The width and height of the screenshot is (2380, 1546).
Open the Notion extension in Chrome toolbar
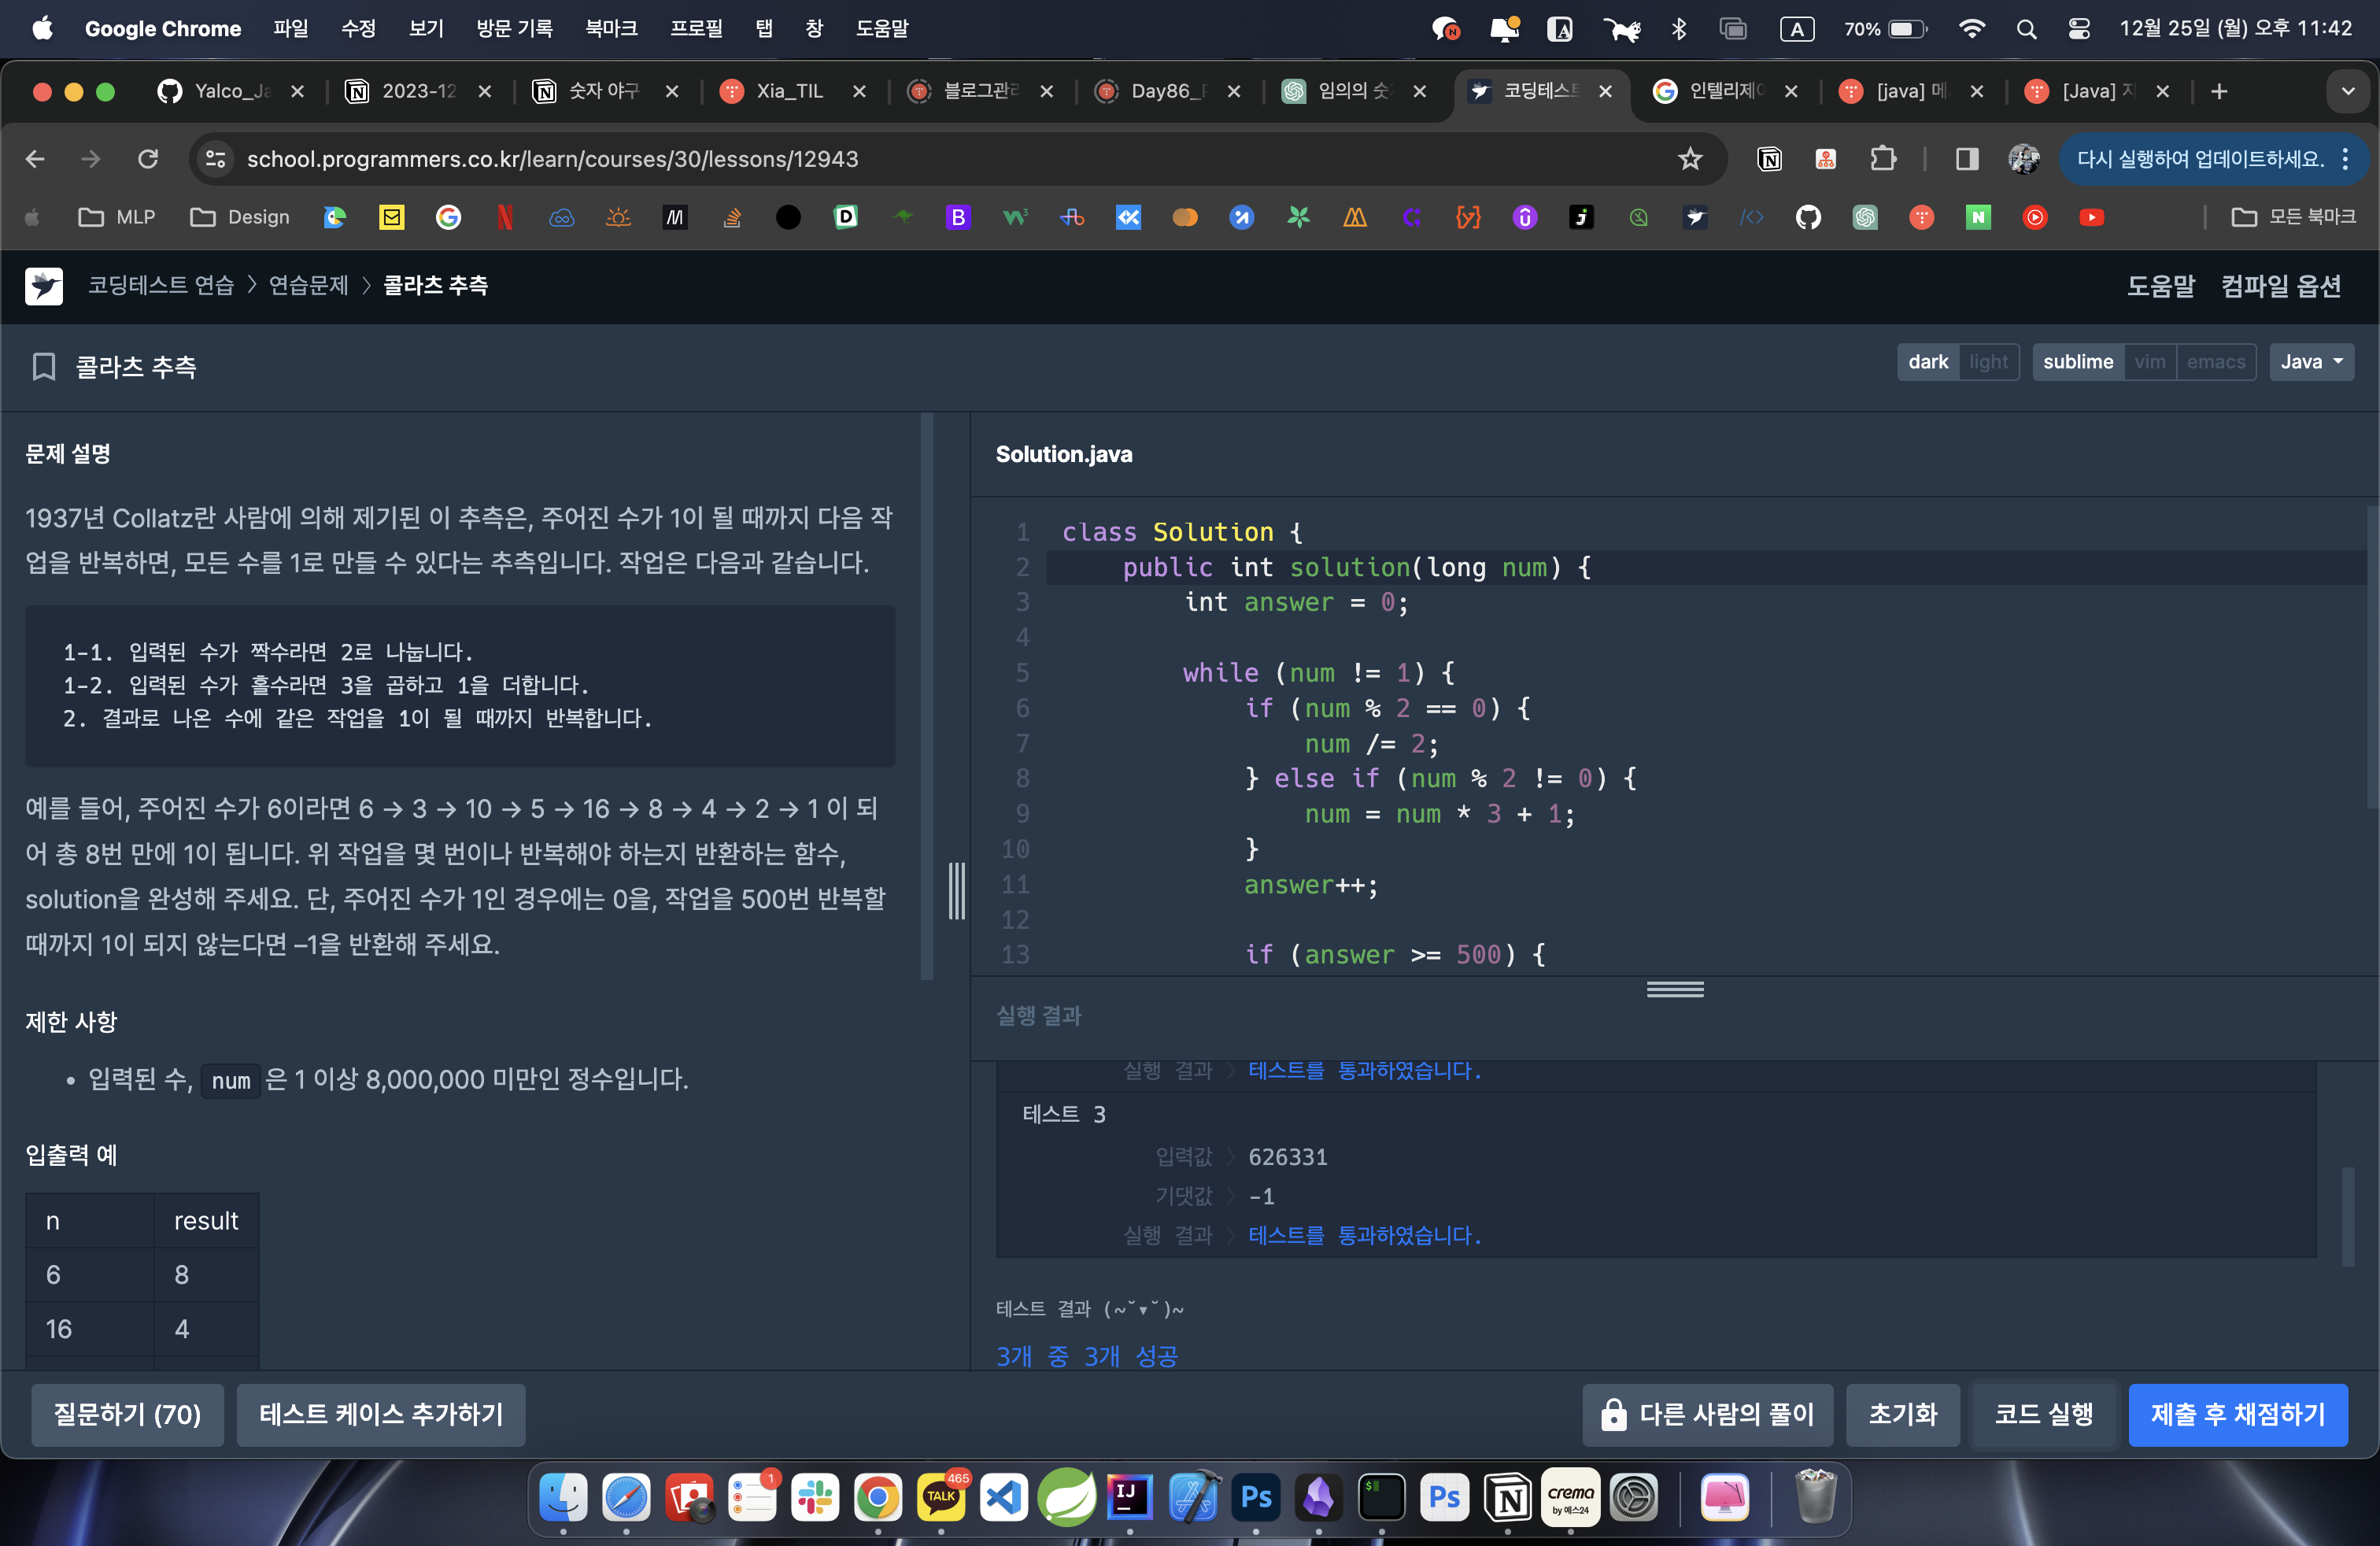point(1769,159)
